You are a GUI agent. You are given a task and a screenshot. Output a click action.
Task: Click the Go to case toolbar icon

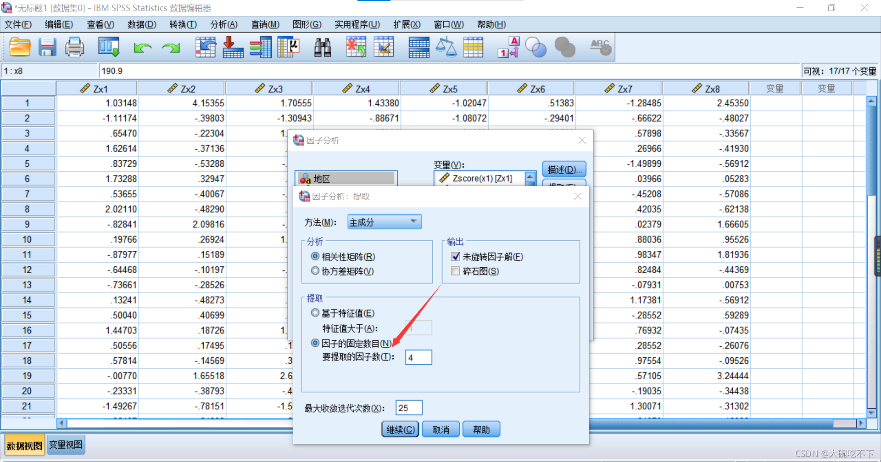click(x=206, y=47)
